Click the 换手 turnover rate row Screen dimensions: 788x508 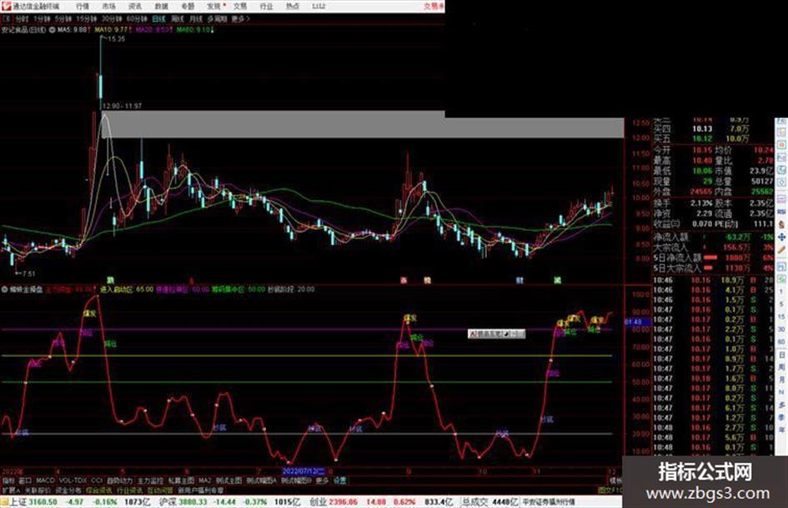click(x=714, y=203)
